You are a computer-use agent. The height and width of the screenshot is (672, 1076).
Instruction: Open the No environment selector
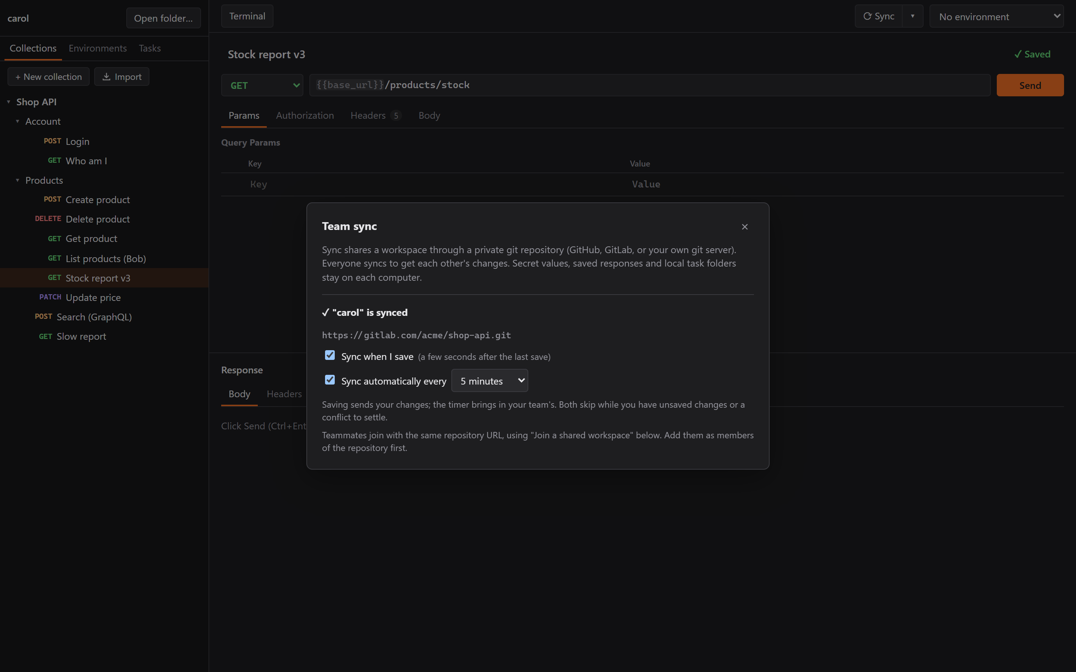996,16
